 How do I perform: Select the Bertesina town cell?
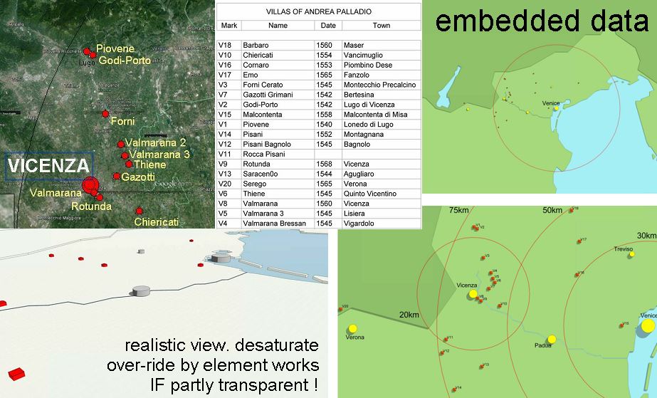pos(382,95)
